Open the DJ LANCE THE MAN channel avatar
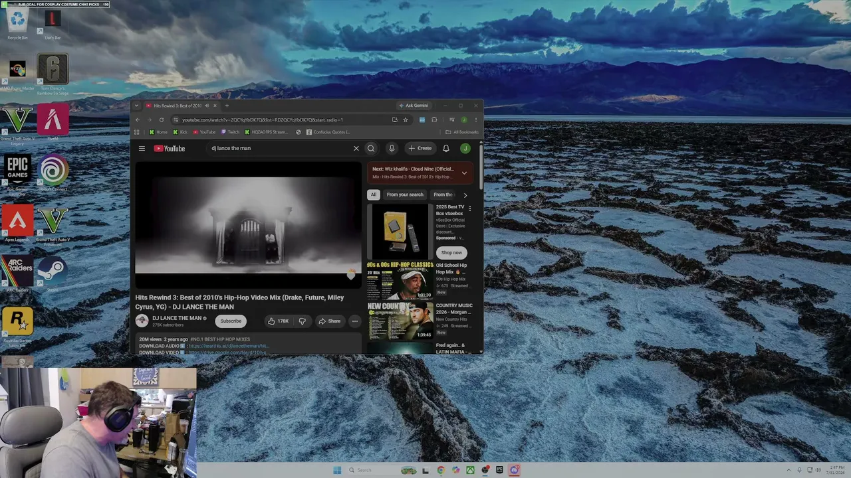This screenshot has width=851, height=478. coord(142,321)
